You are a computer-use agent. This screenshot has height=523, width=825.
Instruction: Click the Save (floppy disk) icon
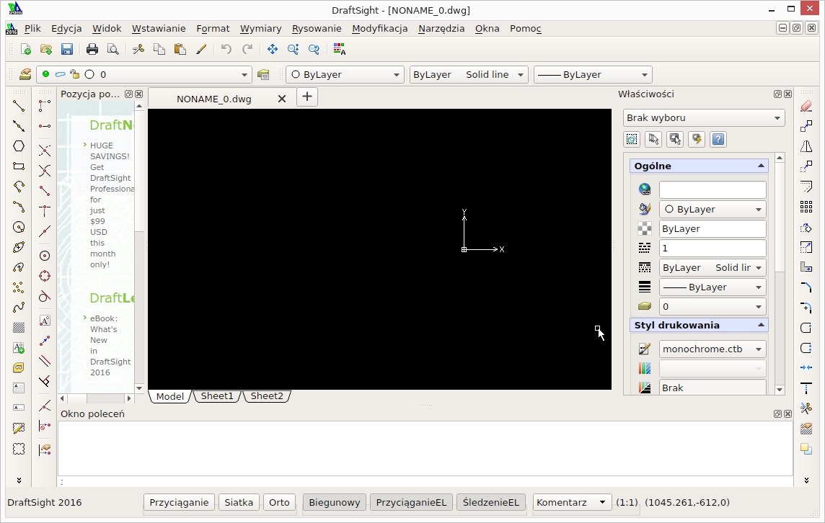(x=67, y=49)
